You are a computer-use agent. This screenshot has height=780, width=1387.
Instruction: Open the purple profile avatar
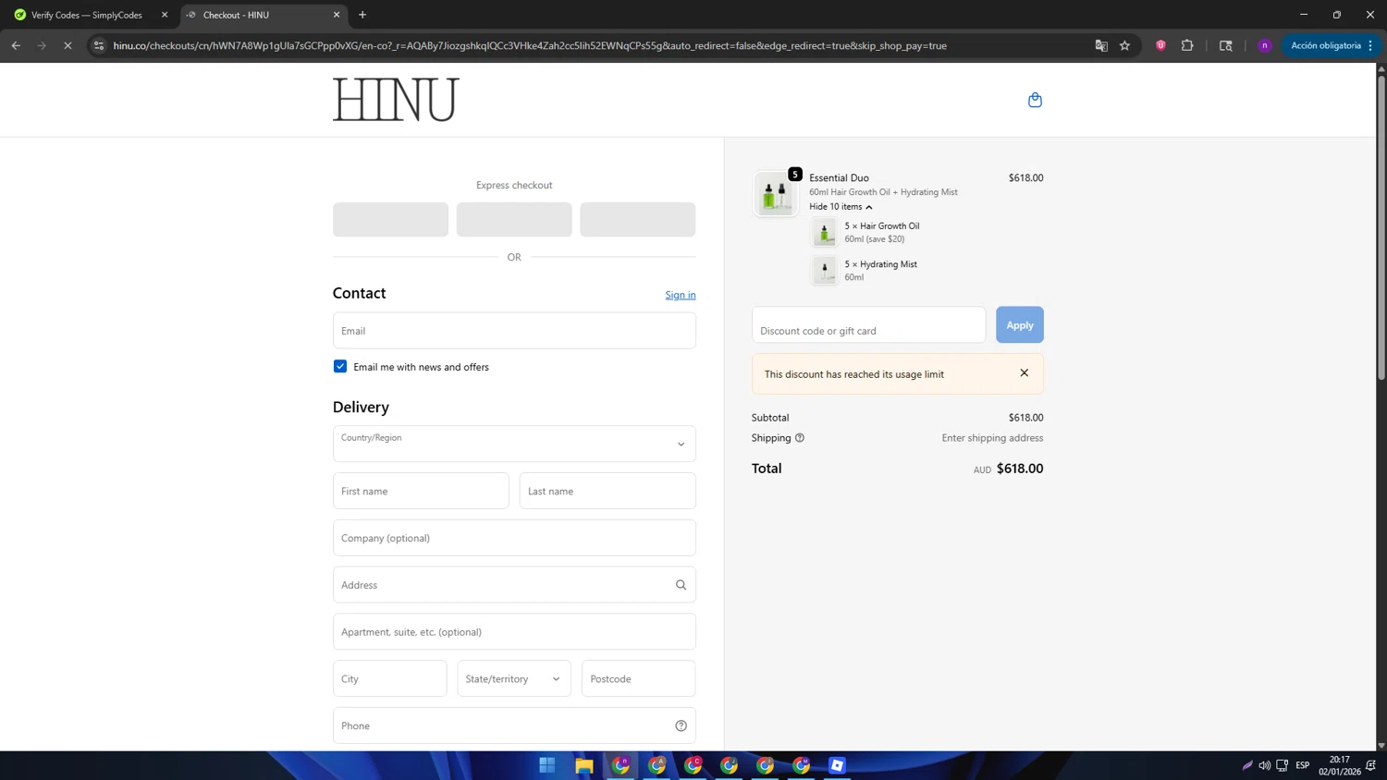tap(1264, 45)
